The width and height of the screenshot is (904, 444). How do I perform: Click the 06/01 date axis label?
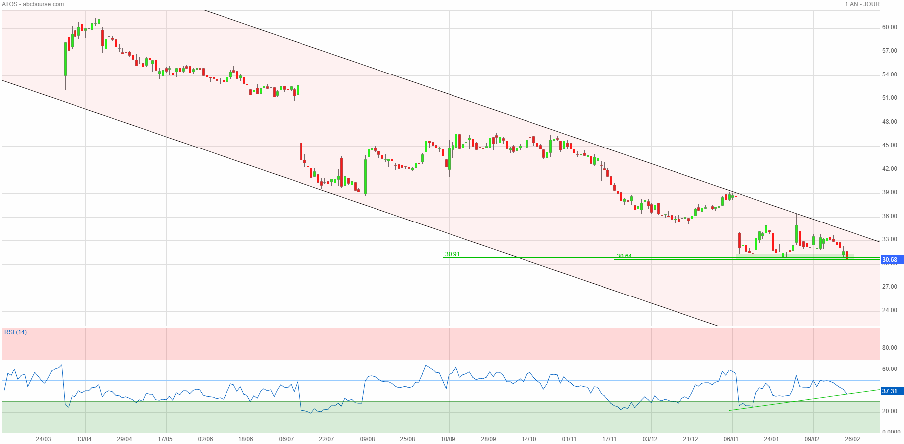pyautogui.click(x=731, y=439)
